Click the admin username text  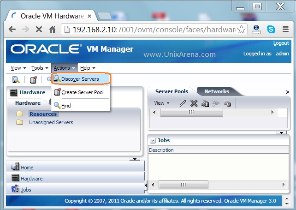(x=282, y=54)
